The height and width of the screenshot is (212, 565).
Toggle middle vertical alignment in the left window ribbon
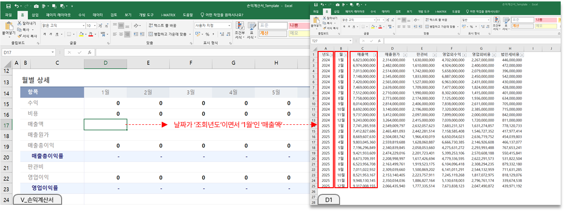coord(120,25)
